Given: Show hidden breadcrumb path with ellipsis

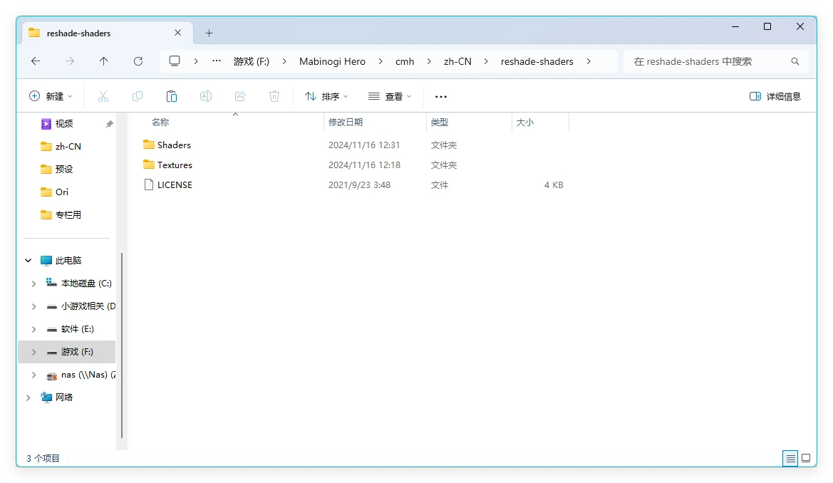Looking at the screenshot, I should click(216, 61).
